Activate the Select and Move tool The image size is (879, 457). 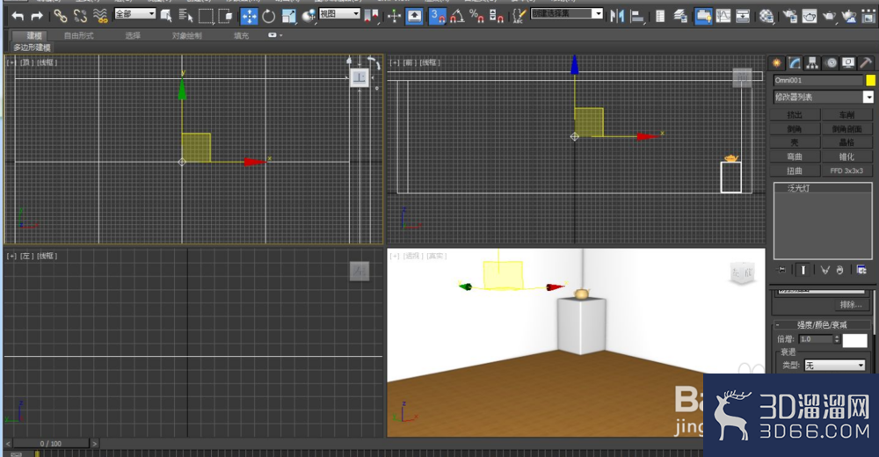[x=249, y=16]
